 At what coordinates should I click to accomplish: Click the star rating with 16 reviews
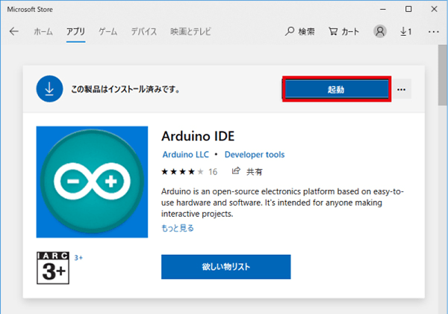(189, 172)
